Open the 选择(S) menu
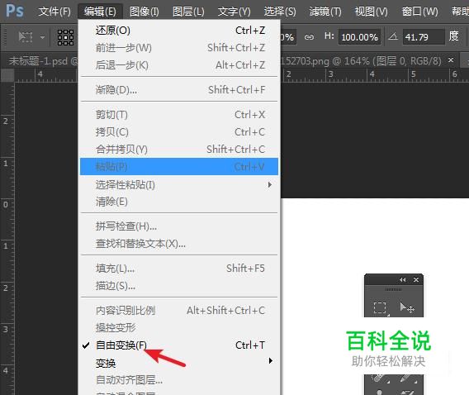Image resolution: width=469 pixels, height=395 pixels. 280,12
